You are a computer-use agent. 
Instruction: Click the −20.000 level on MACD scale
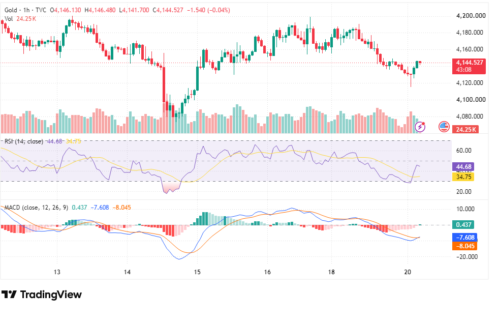467,257
